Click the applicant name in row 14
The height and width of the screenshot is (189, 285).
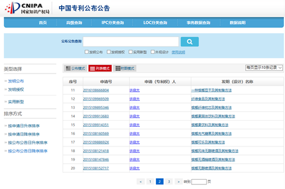click(135, 116)
